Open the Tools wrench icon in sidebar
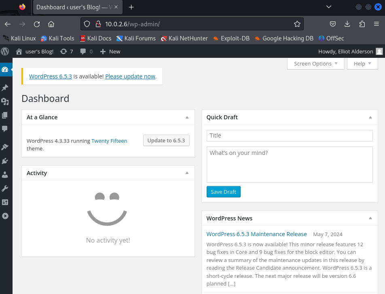 point(5,188)
